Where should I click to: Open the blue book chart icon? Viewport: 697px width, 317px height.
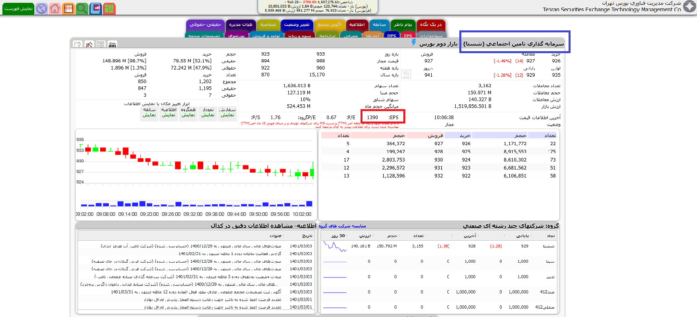pyautogui.click(x=96, y=8)
